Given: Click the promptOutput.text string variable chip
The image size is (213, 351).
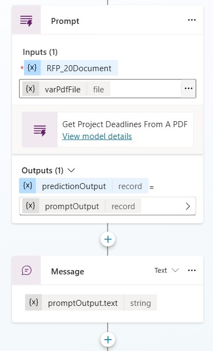Looking at the screenshot, I should click(91, 303).
